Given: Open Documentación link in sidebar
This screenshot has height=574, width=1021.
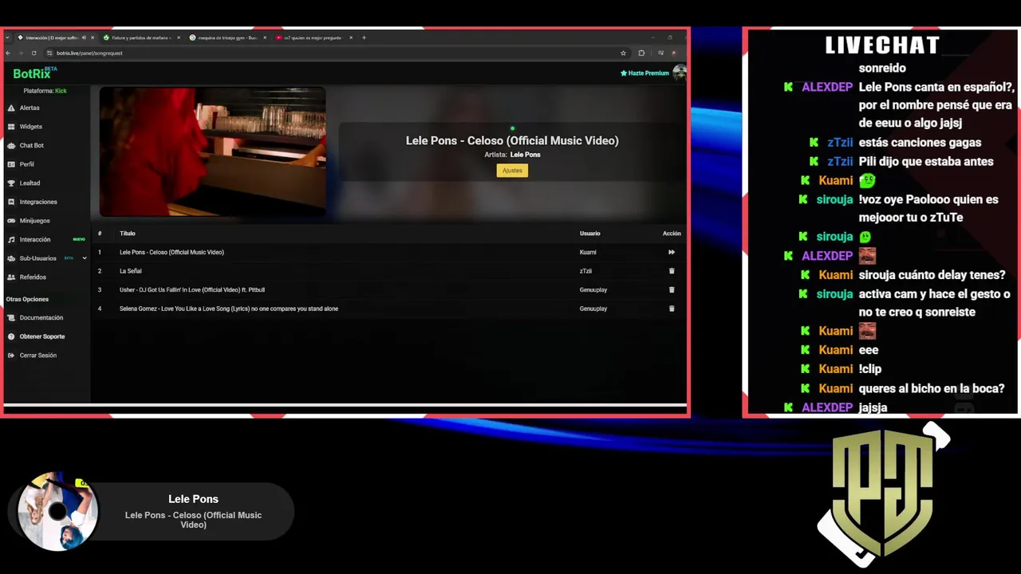Looking at the screenshot, I should click(41, 317).
